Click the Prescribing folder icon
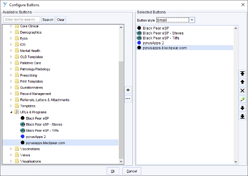 [17, 75]
